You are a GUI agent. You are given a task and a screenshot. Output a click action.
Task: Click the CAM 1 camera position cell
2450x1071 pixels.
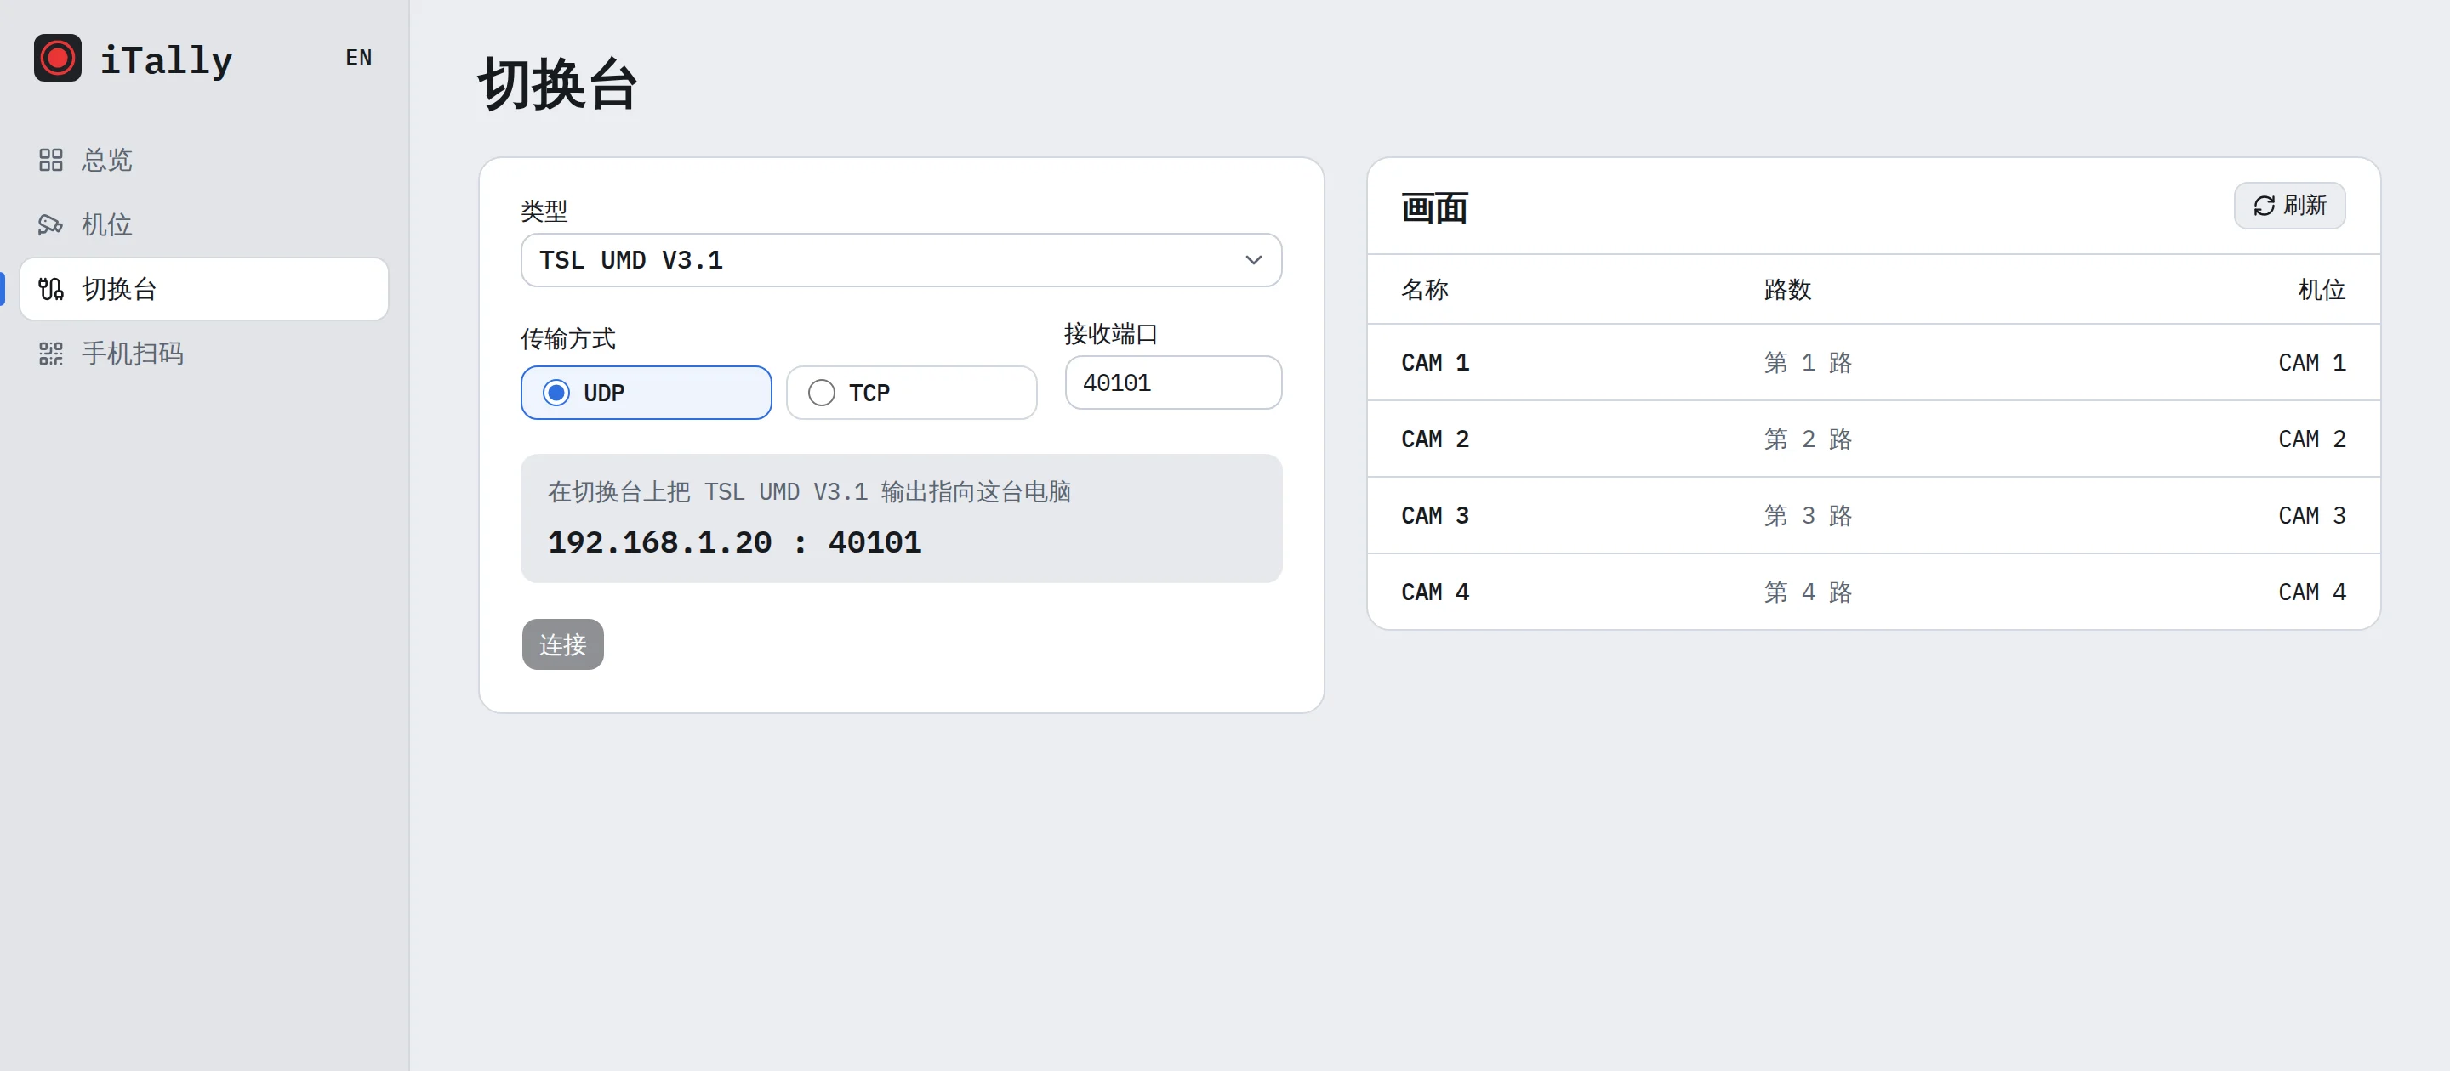pyautogui.click(x=2312, y=363)
